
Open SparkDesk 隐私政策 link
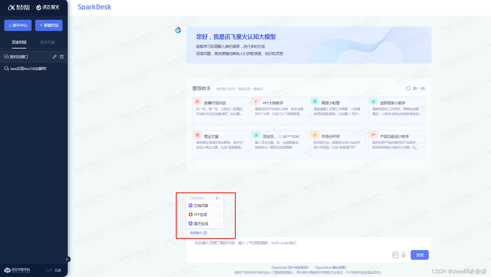point(331,268)
